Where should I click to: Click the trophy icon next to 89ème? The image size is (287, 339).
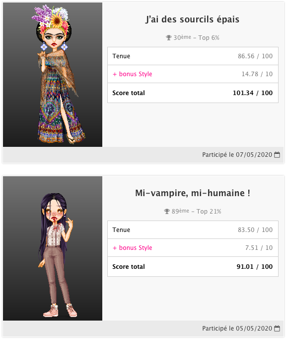[167, 212]
